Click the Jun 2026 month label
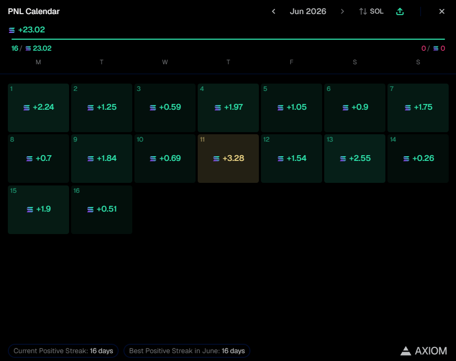 point(307,11)
